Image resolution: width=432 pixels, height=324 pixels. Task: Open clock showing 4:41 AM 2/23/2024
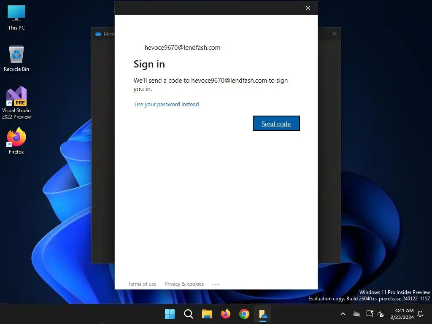pos(402,314)
